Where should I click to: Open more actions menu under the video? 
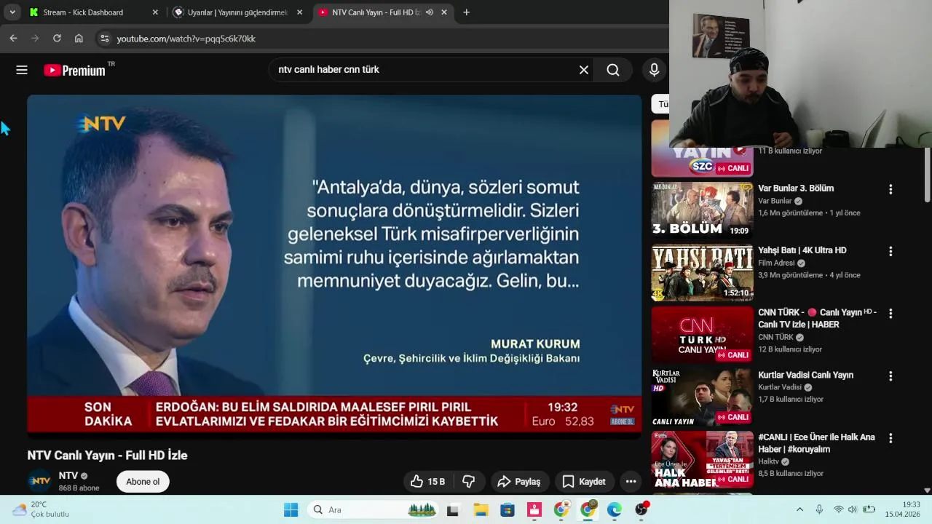pos(631,481)
